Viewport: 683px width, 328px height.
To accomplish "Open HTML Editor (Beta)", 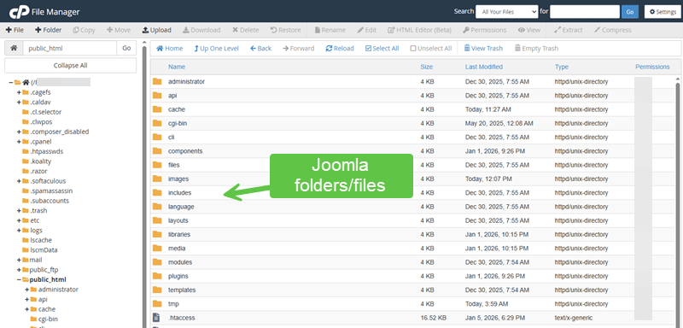I will tap(419, 30).
